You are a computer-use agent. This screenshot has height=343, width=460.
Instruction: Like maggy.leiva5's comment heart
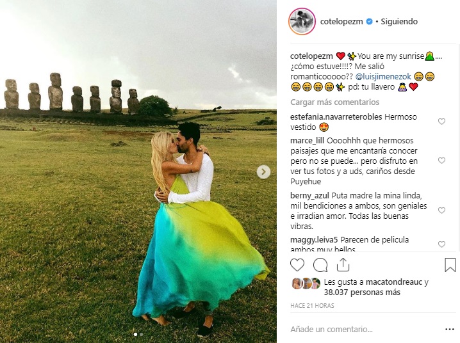(441, 244)
